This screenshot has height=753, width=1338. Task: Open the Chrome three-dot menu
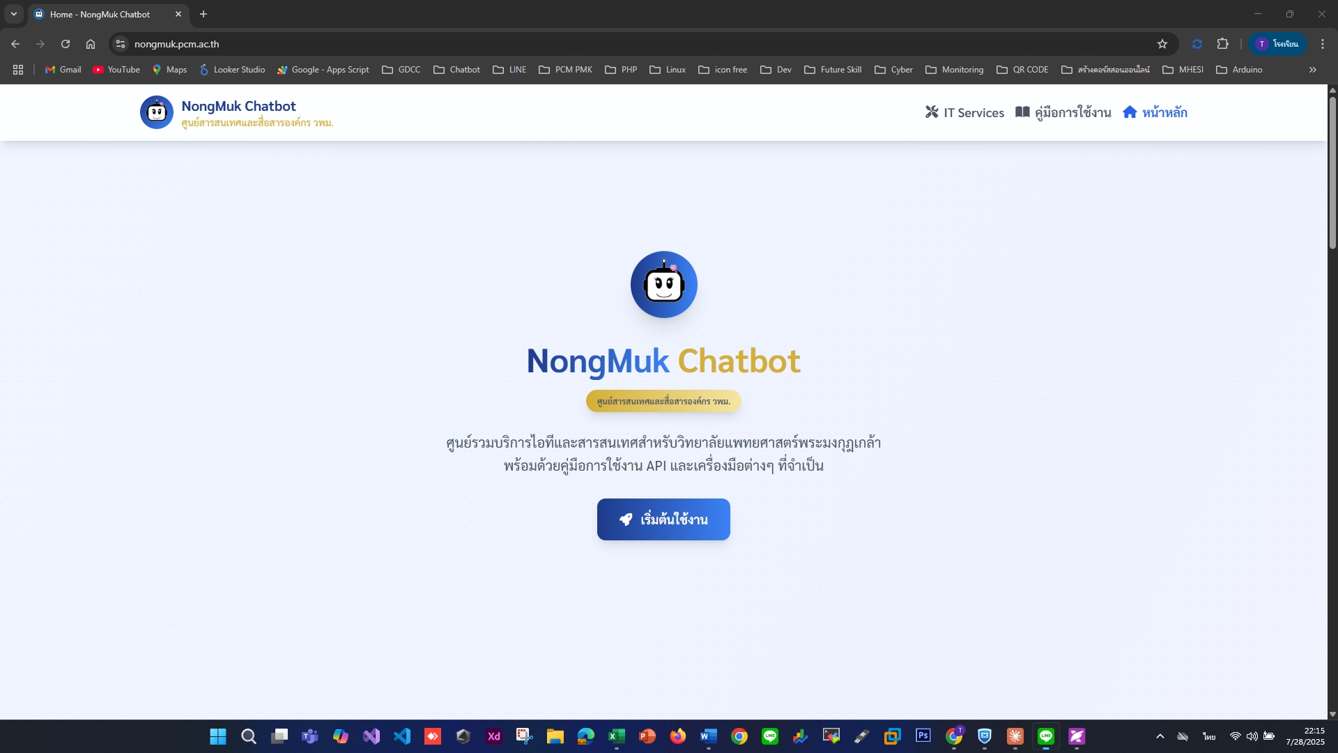point(1322,44)
